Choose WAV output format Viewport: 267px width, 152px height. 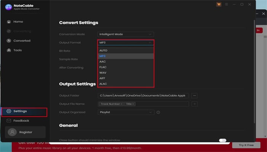point(125,73)
